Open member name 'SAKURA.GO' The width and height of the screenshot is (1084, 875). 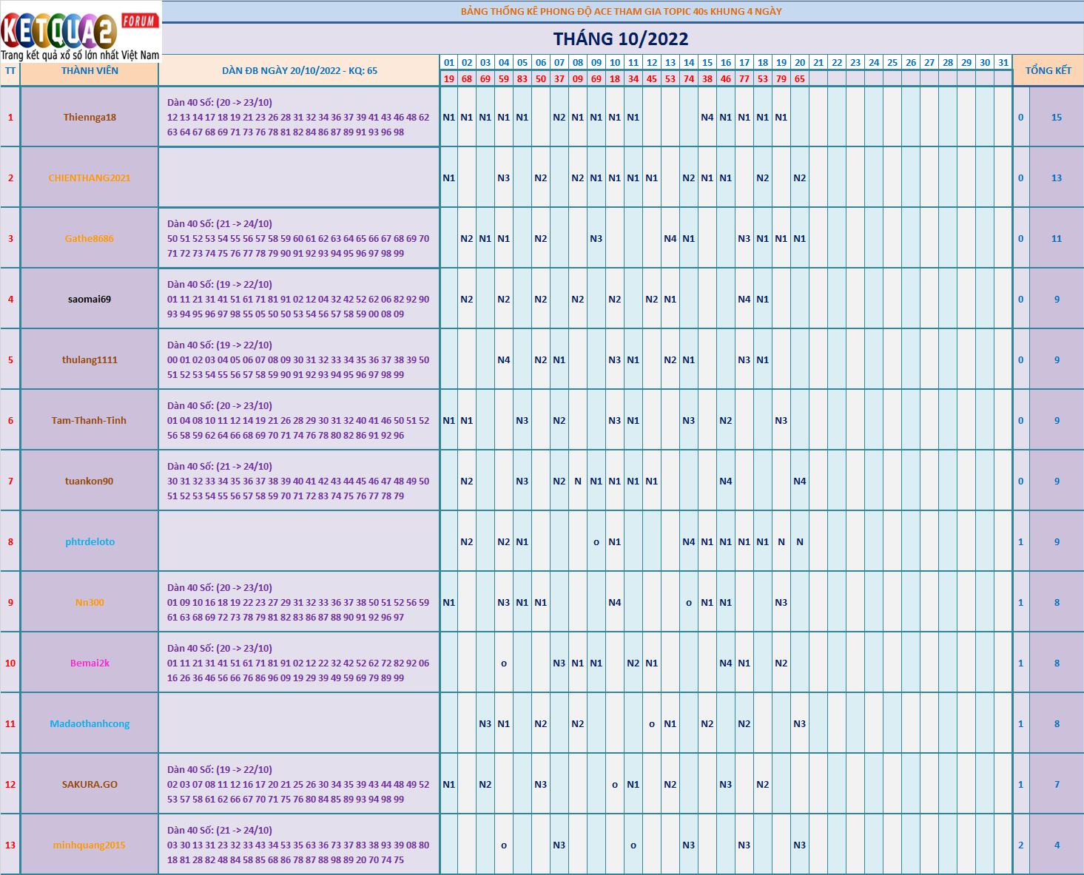click(x=90, y=784)
